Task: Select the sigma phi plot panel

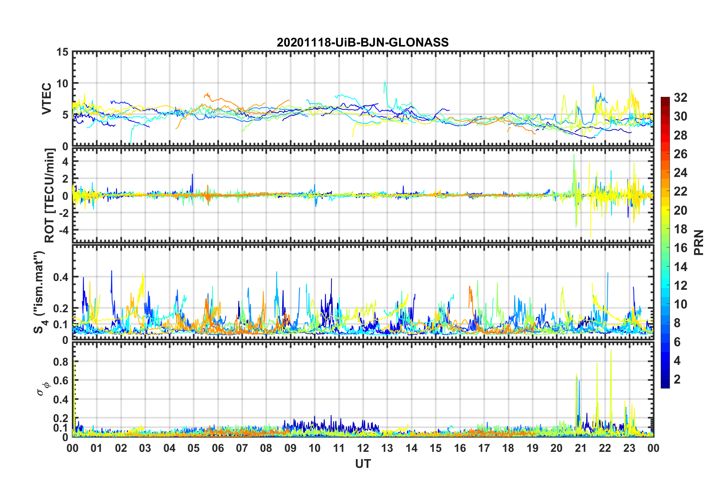Action: tap(363, 389)
